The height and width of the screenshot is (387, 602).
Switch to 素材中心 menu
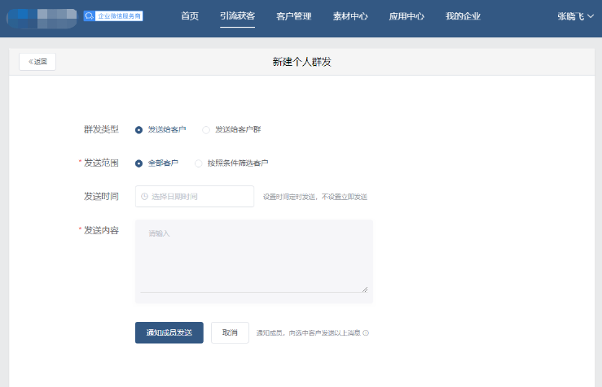350,16
